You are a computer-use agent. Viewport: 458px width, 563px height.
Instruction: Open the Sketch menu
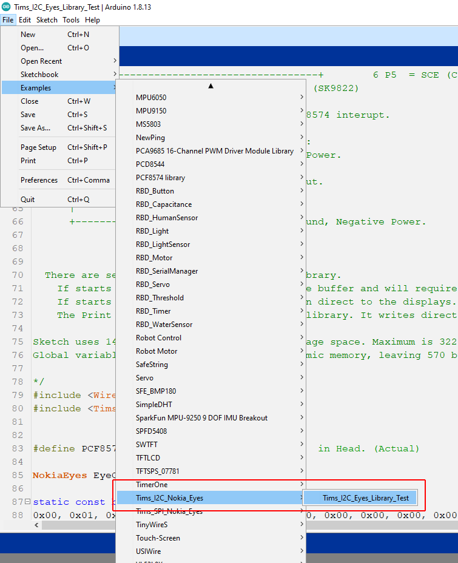click(47, 20)
